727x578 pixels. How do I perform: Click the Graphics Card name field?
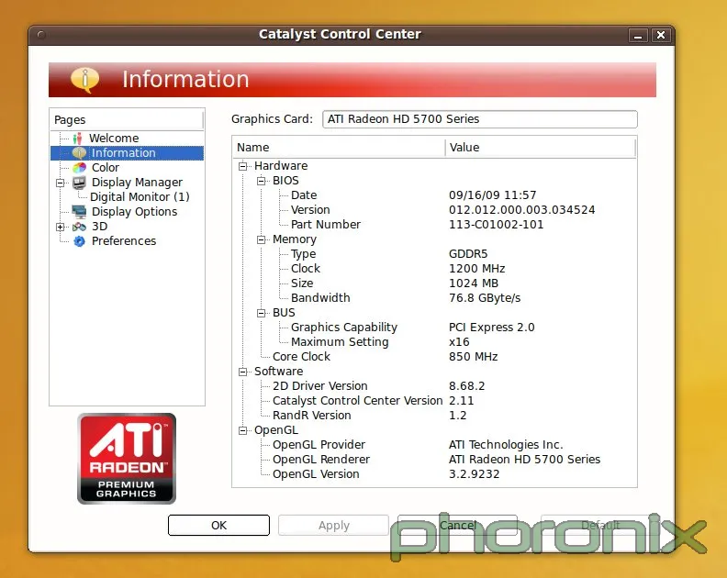pos(479,119)
